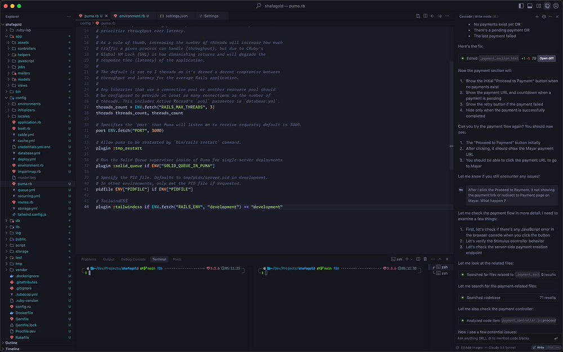Open Explorer more actions ellipsis

(69, 16)
